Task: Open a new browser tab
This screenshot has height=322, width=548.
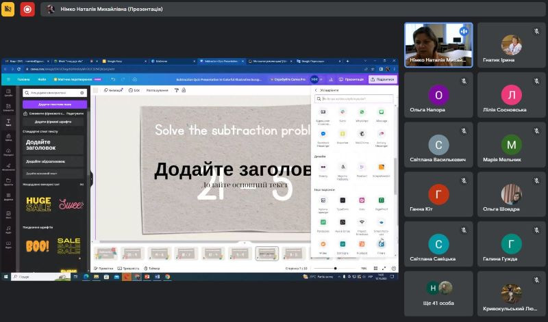Action: point(347,61)
